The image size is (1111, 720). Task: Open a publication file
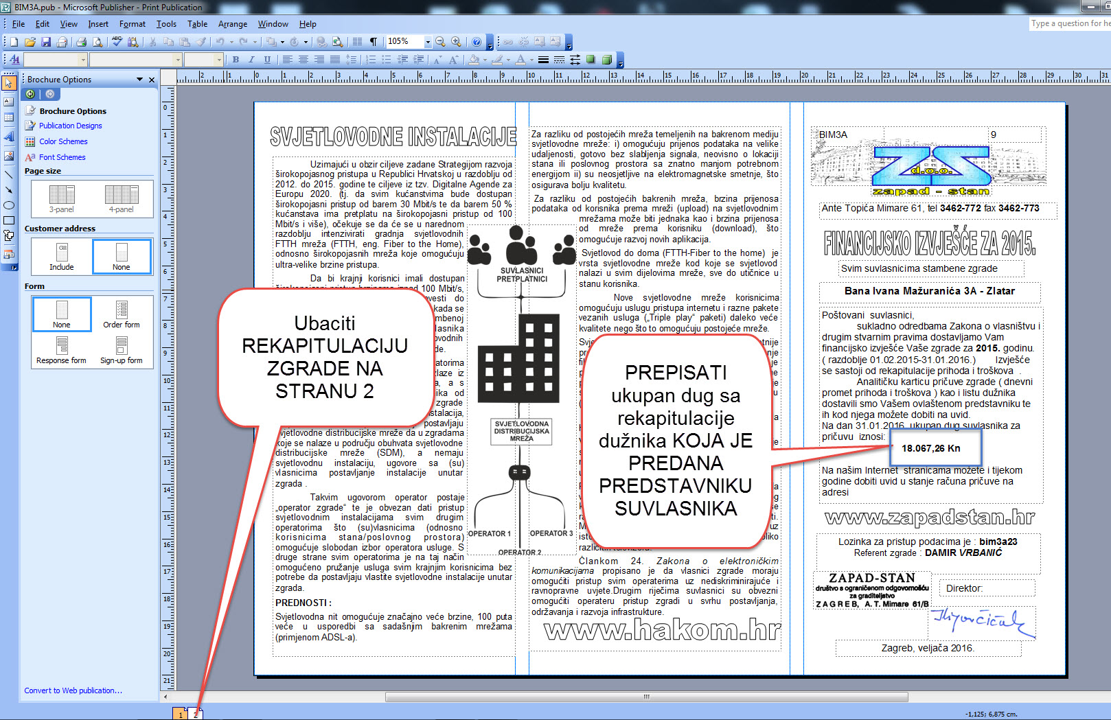[30, 42]
